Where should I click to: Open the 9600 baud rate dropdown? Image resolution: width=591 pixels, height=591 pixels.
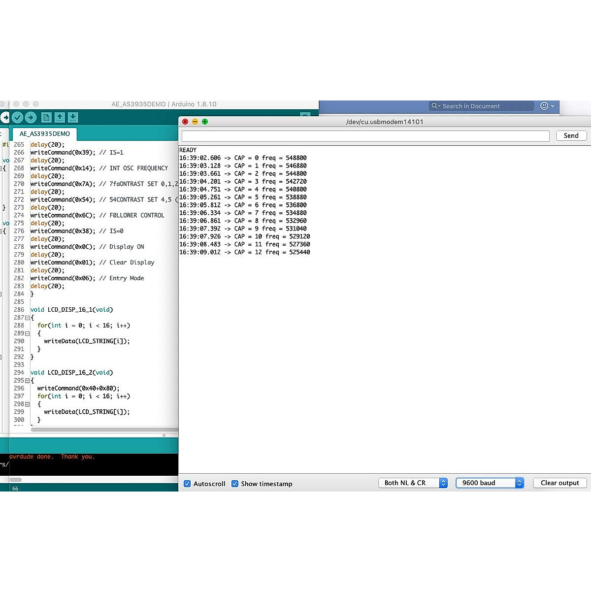tap(490, 483)
